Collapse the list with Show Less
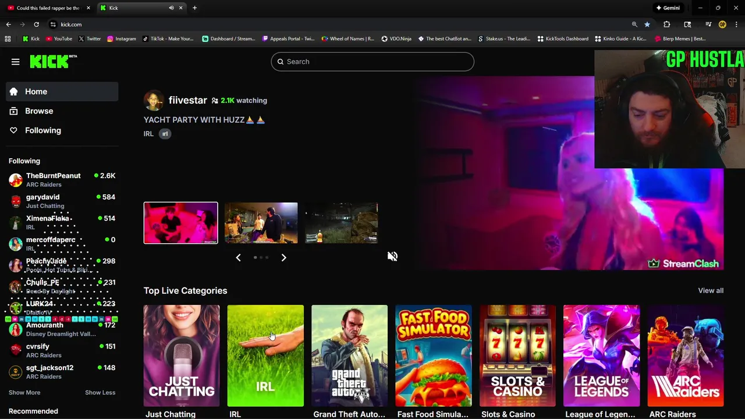 tap(100, 392)
